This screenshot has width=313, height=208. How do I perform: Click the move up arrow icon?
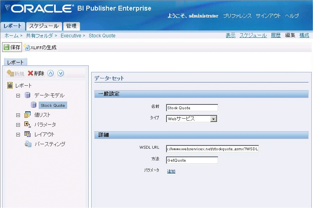[50, 73]
